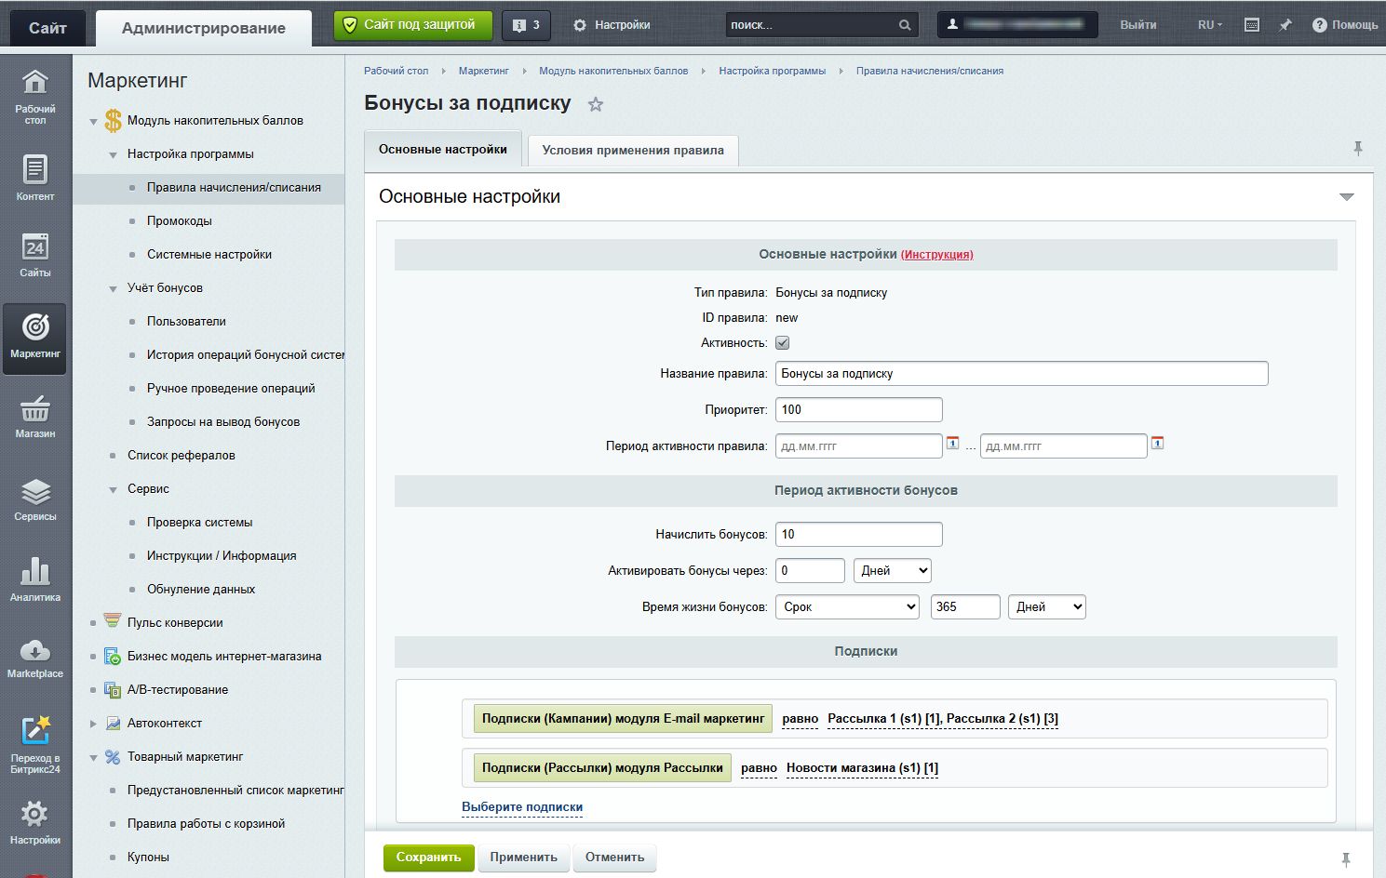This screenshot has height=878, width=1386.
Task: Open Переход в Битрикс24 icon
Action: (35, 743)
